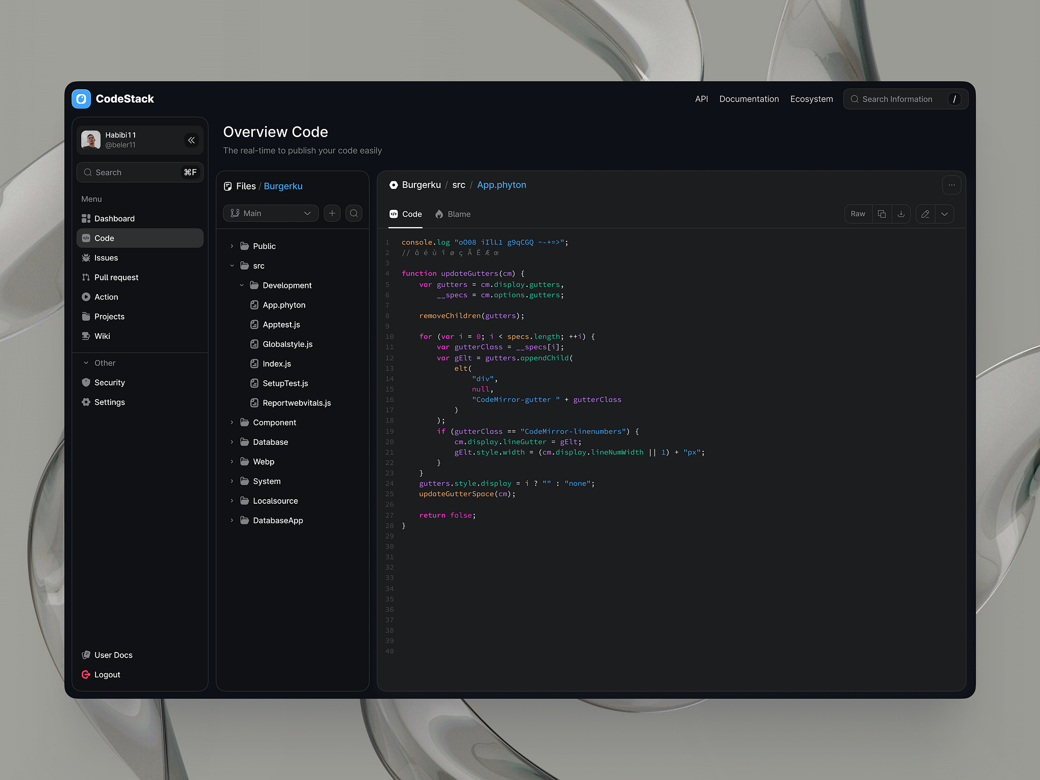Select the Globalstyle.js file
Screen dimensions: 1040x780
[287, 344]
